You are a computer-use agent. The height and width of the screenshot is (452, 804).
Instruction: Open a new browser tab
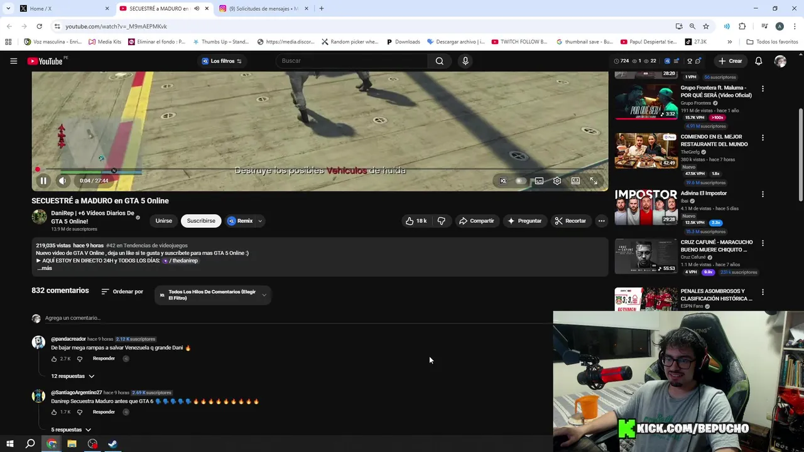322,9
